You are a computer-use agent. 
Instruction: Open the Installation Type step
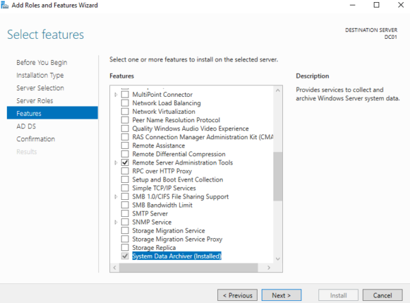(40, 75)
